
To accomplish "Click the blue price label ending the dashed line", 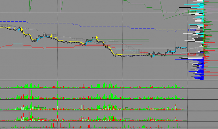I will pyautogui.click(x=192, y=30).
